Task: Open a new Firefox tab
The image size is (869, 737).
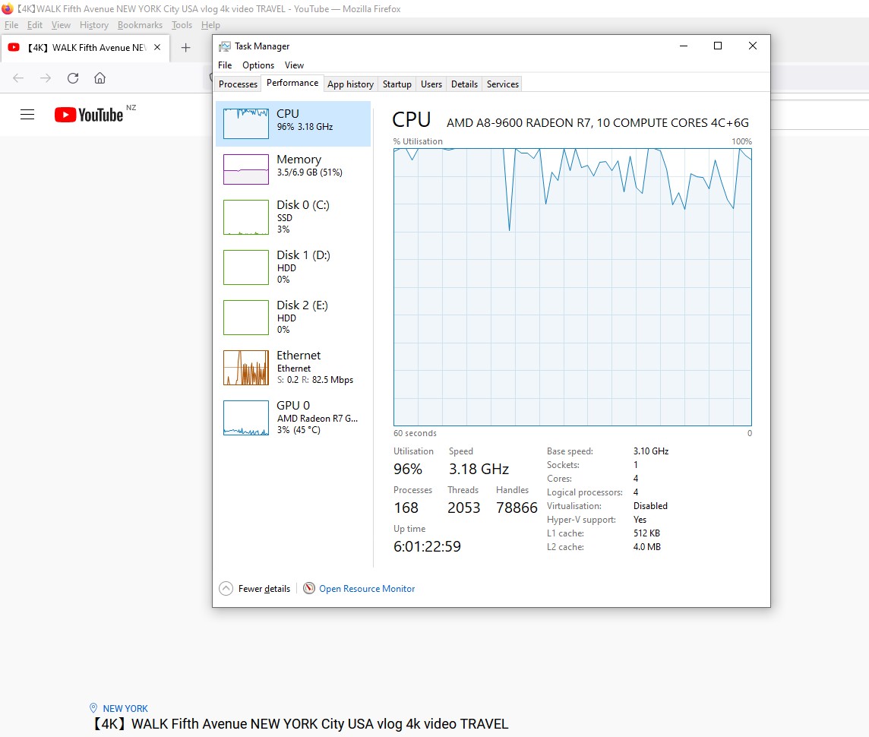Action: 185,48
